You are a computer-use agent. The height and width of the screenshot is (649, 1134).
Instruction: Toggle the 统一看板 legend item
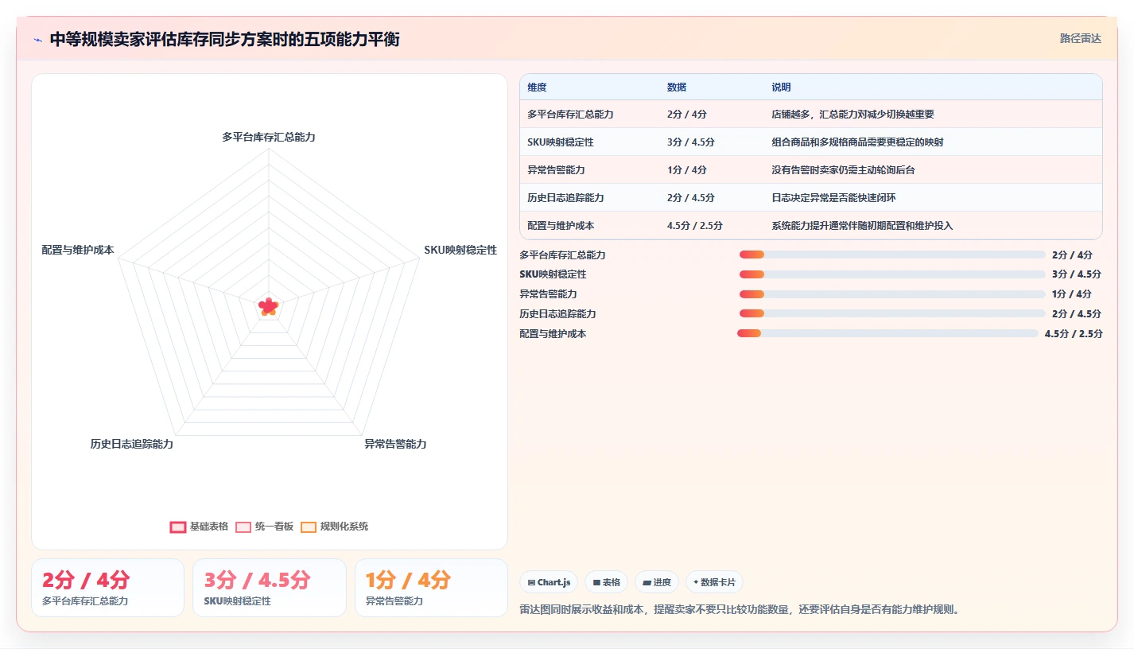point(265,527)
